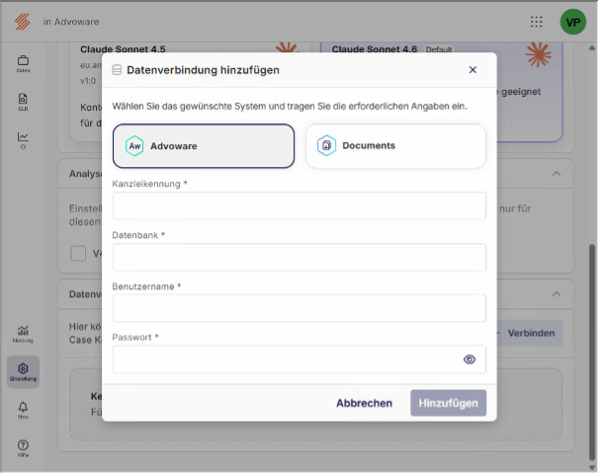The height and width of the screenshot is (474, 599).
Task: Click the Kanzleikennung input field
Action: pyautogui.click(x=299, y=206)
